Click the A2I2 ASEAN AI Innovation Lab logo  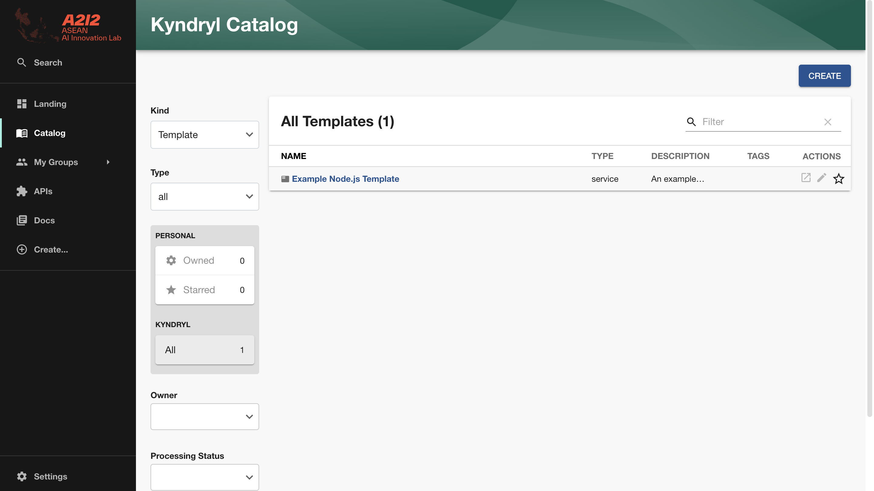pyautogui.click(x=68, y=26)
